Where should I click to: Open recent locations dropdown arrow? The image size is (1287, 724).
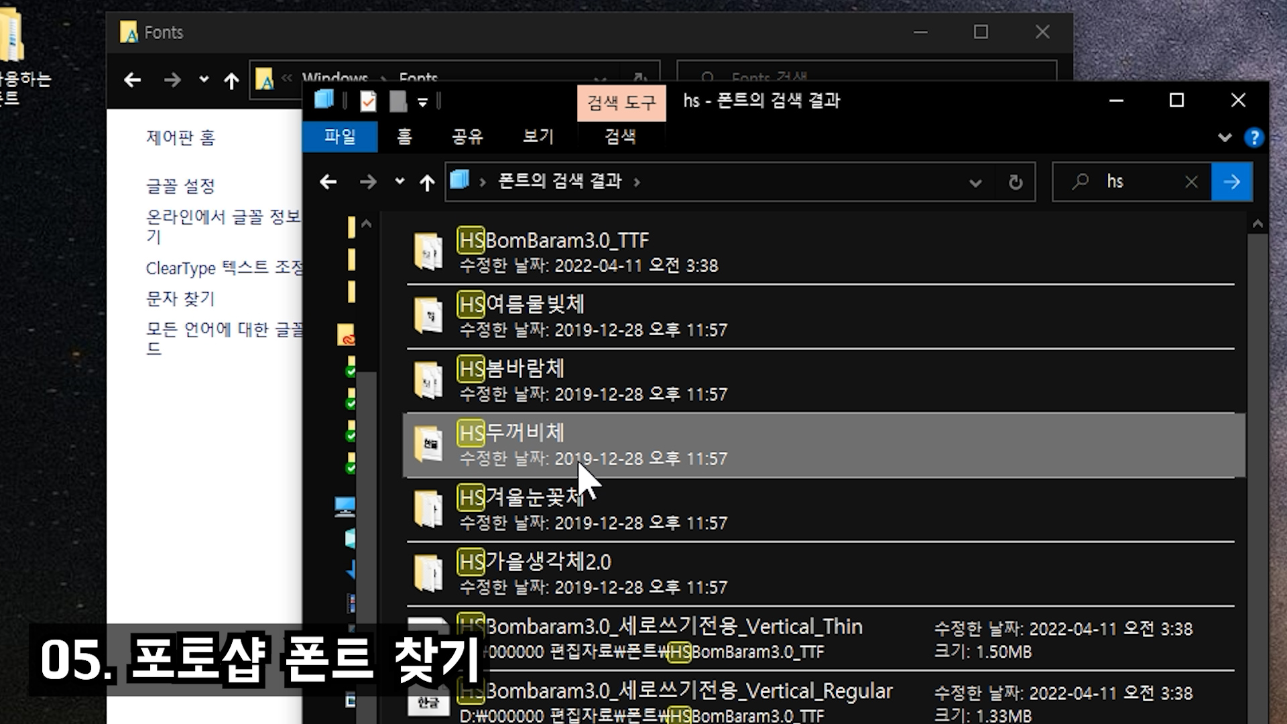click(400, 182)
